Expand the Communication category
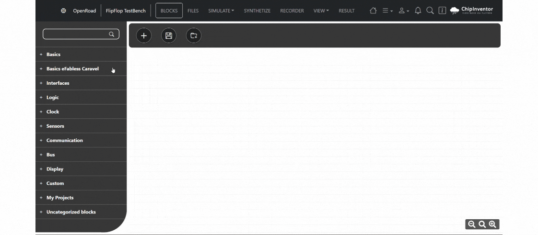Image resolution: width=538 pixels, height=235 pixels. [x=81, y=140]
